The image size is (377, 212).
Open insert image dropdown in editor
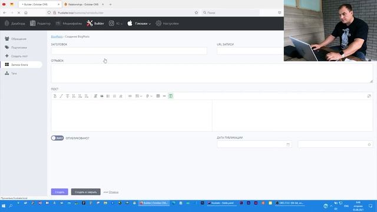(x=139, y=96)
